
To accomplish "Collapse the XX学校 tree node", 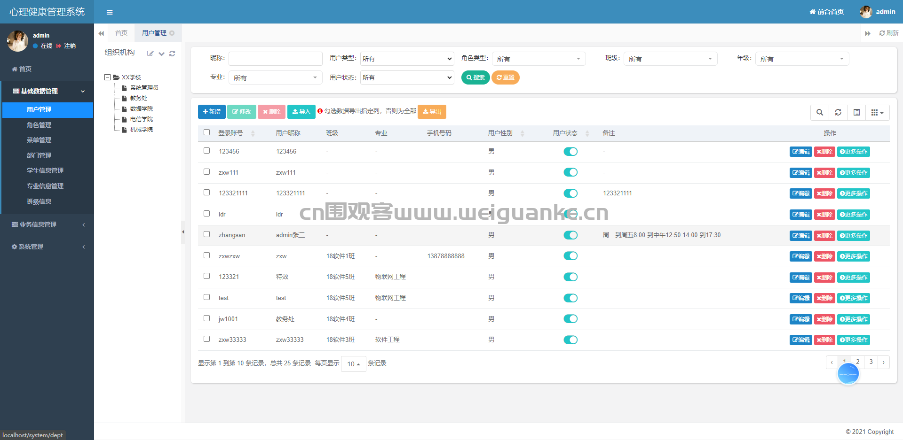I will pyautogui.click(x=107, y=77).
